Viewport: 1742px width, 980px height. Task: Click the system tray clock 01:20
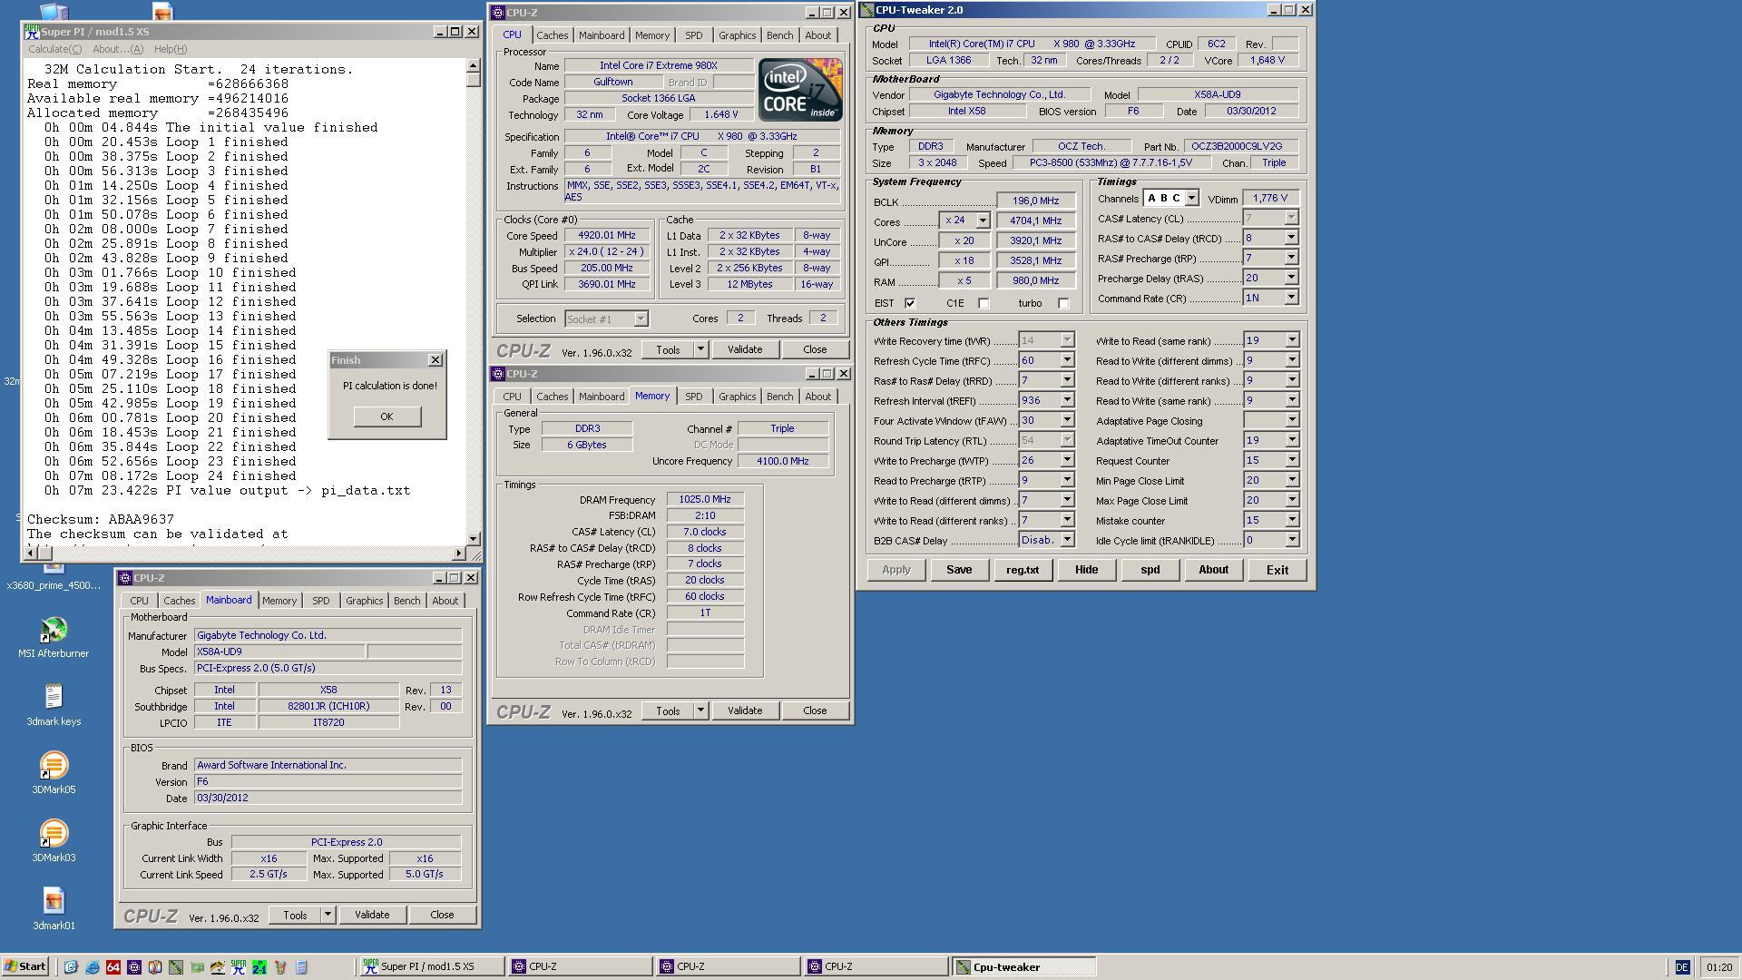pos(1718,967)
